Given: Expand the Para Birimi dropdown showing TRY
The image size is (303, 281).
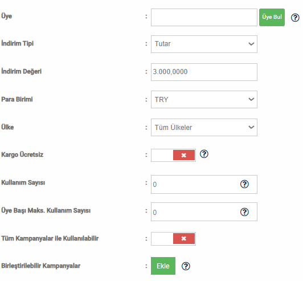Looking at the screenshot, I should 204,99.
